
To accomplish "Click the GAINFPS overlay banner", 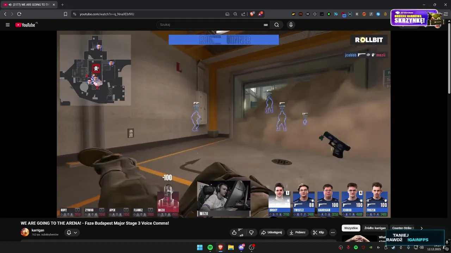I will coord(415,238).
